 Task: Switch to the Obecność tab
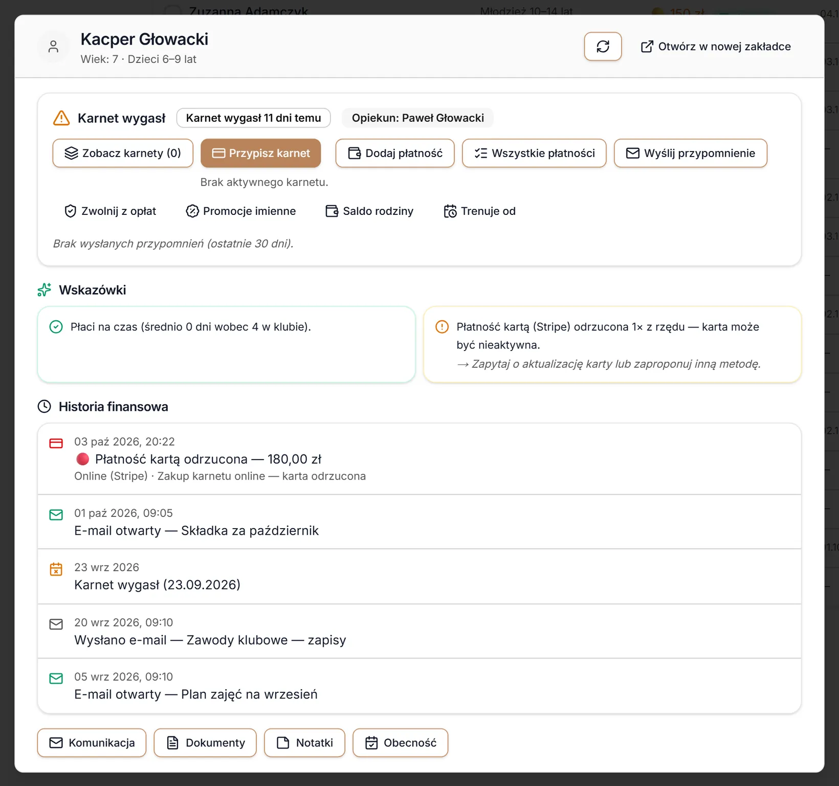pos(401,743)
